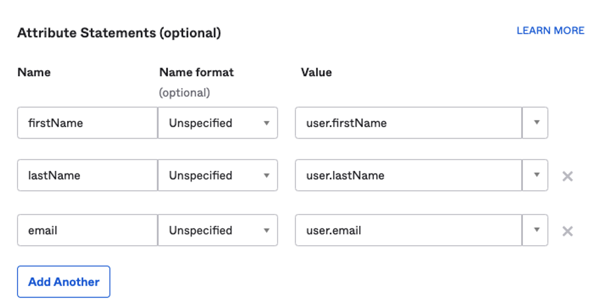Remove the lastName attribute row
This screenshot has height=306, width=598.
[x=567, y=176]
